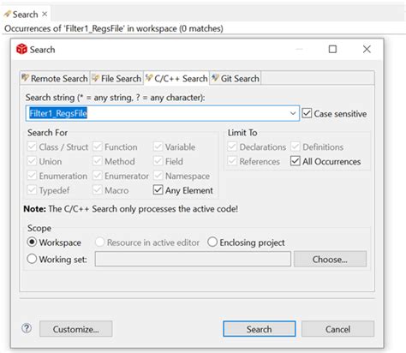Close the Search view tab
This screenshot has height=353, width=406.
click(45, 14)
